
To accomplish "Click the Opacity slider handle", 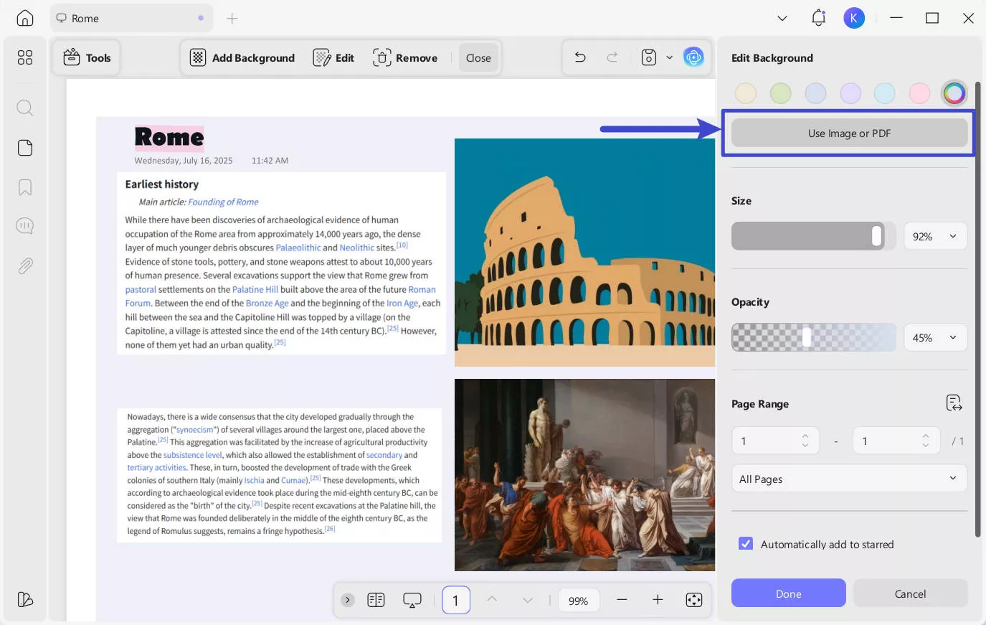I will tap(807, 337).
